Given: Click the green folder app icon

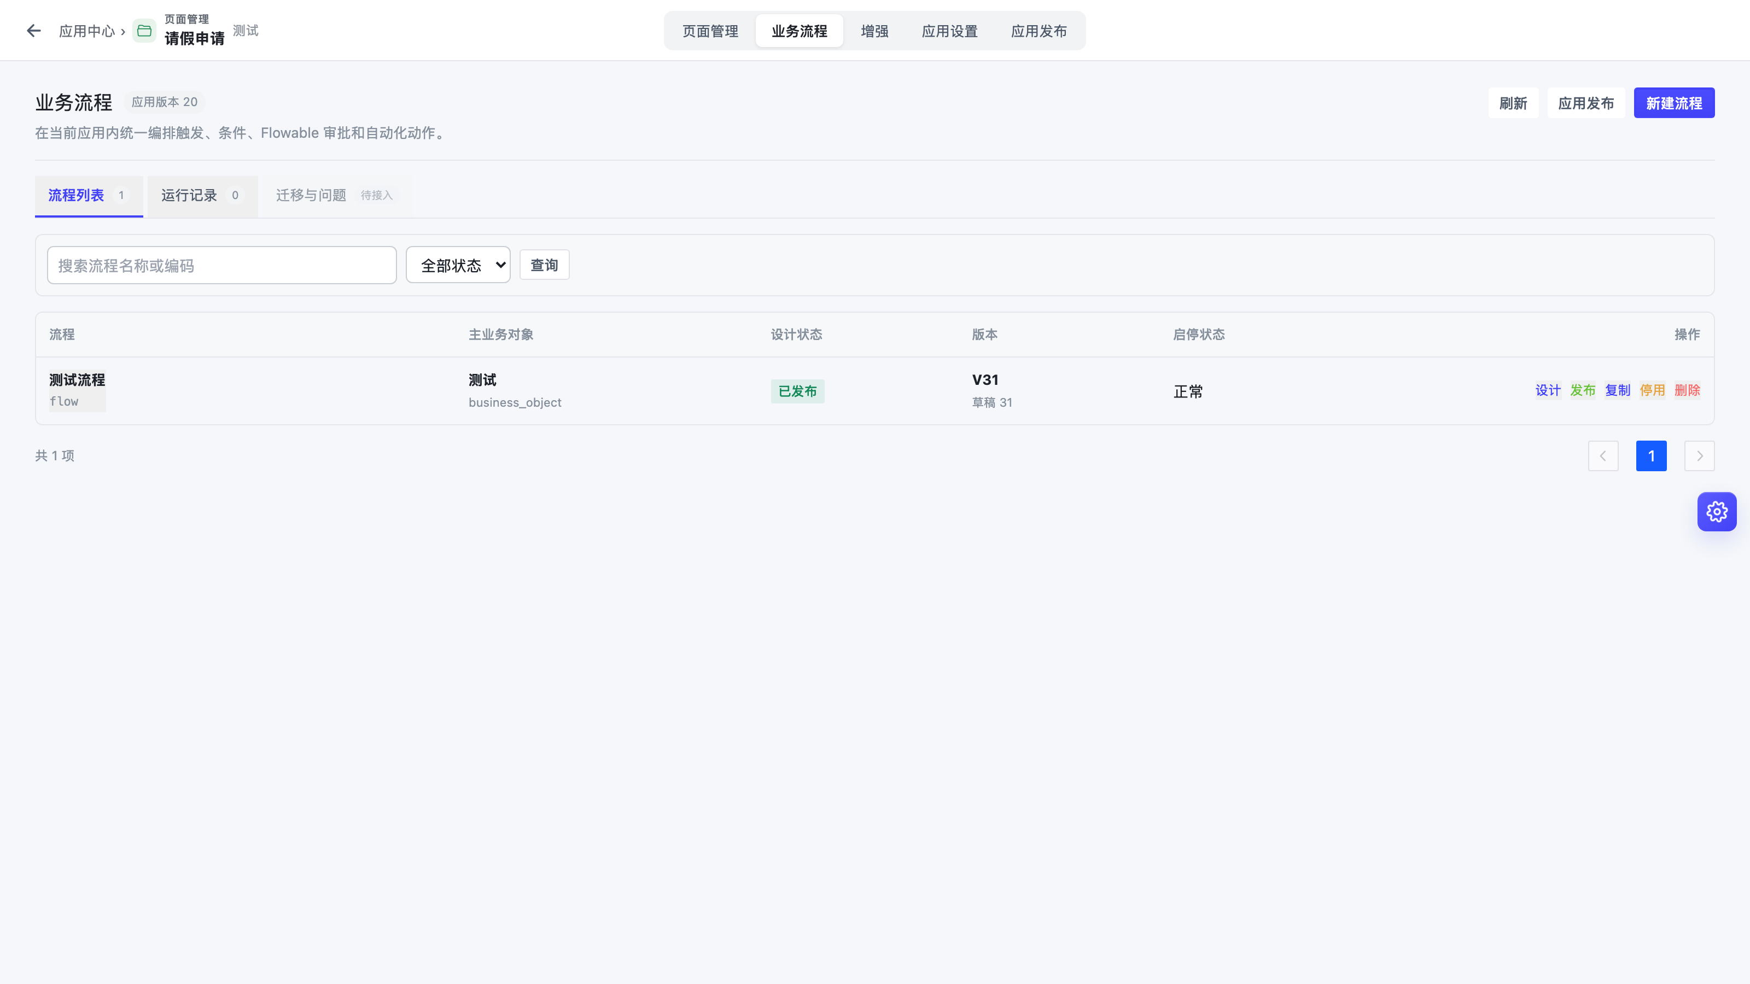Looking at the screenshot, I should pyautogui.click(x=144, y=31).
